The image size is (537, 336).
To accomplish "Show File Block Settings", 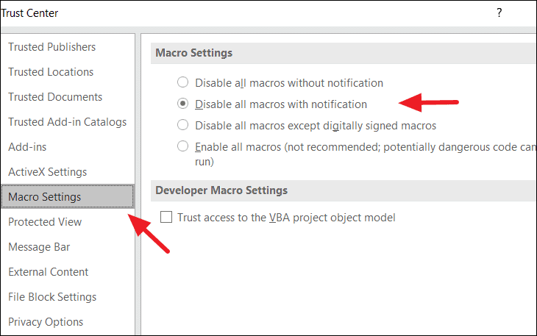I will point(52,296).
